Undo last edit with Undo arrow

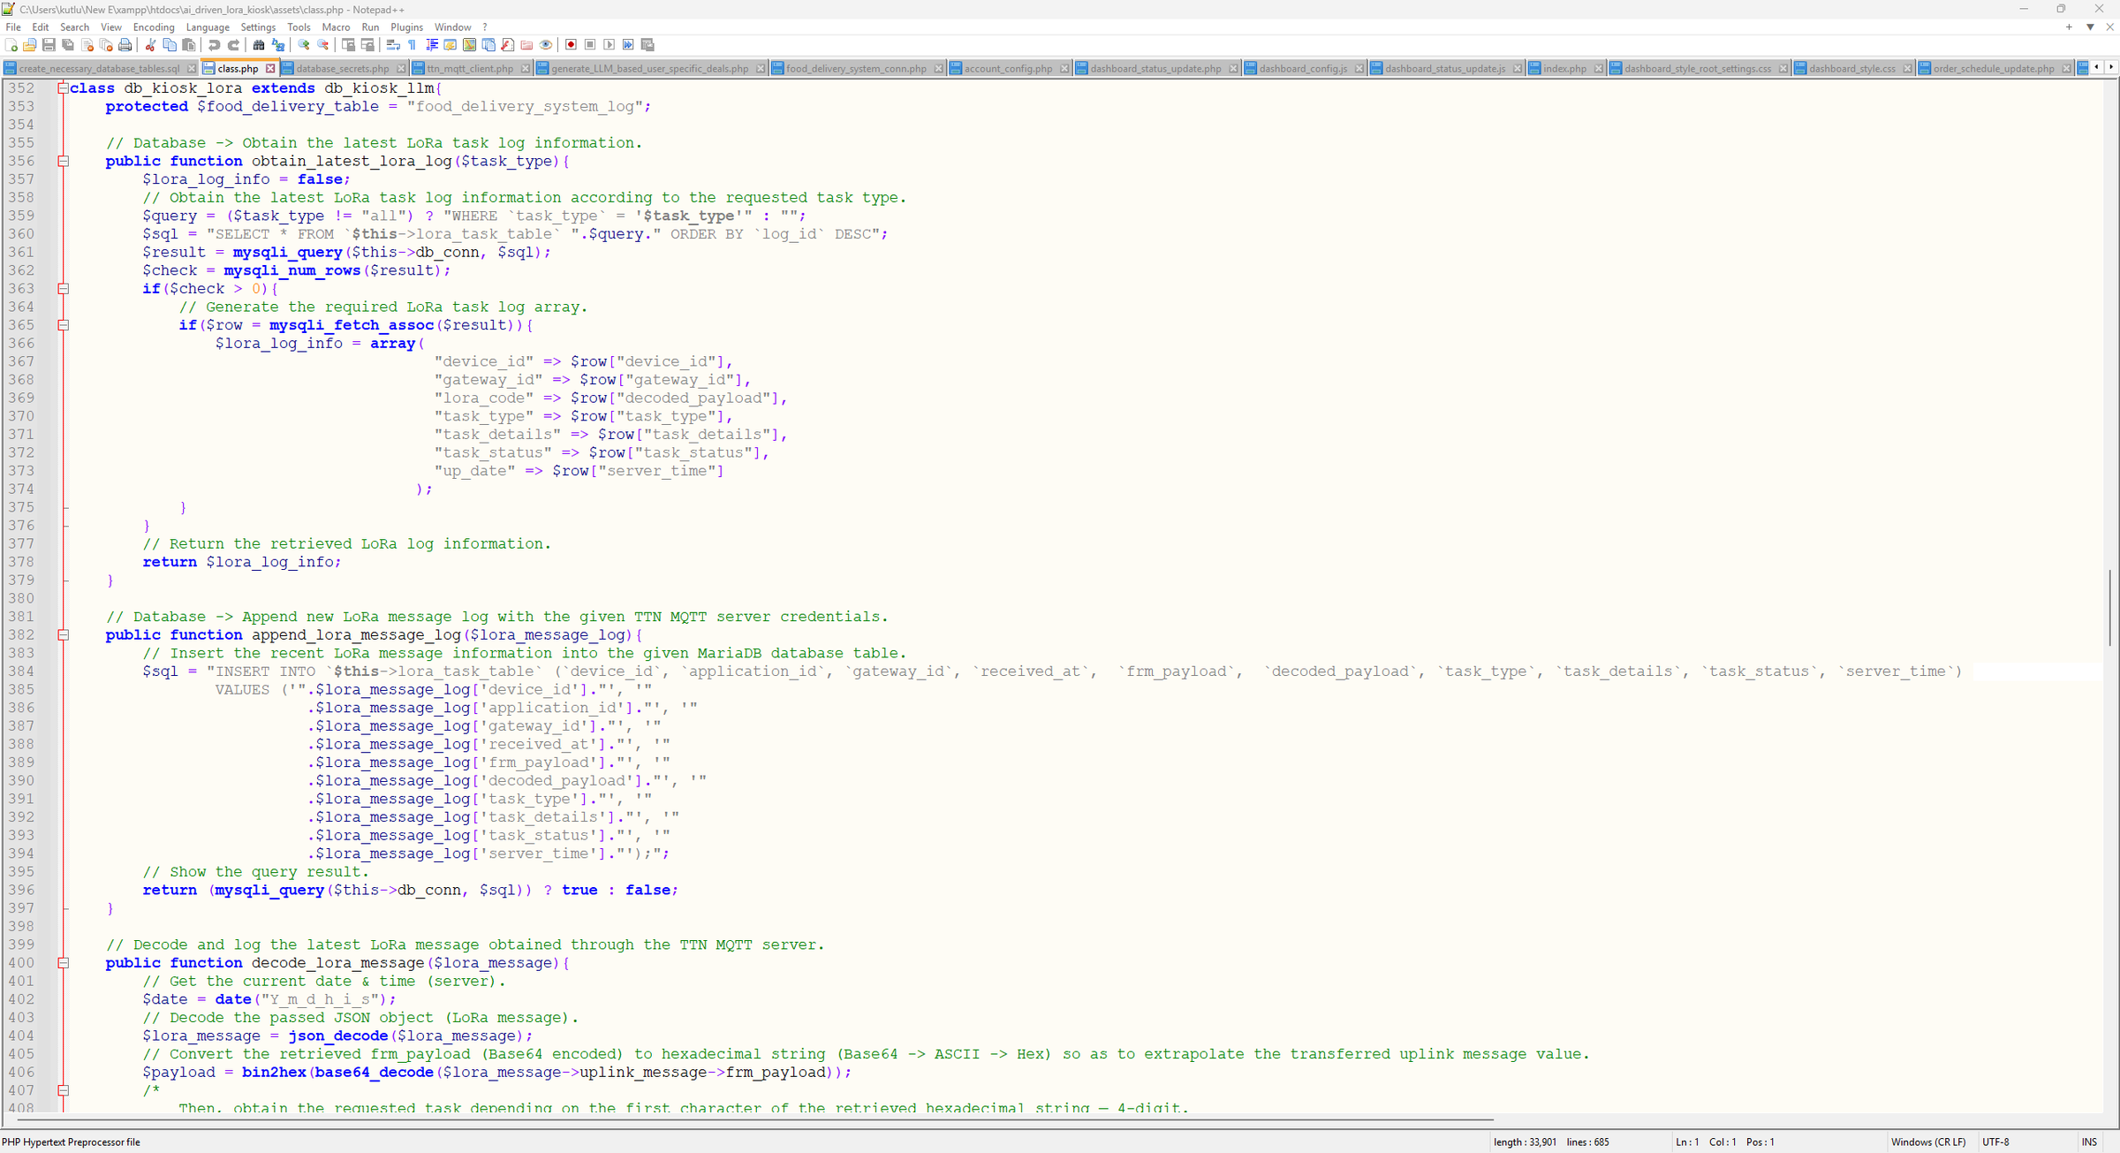coord(214,45)
